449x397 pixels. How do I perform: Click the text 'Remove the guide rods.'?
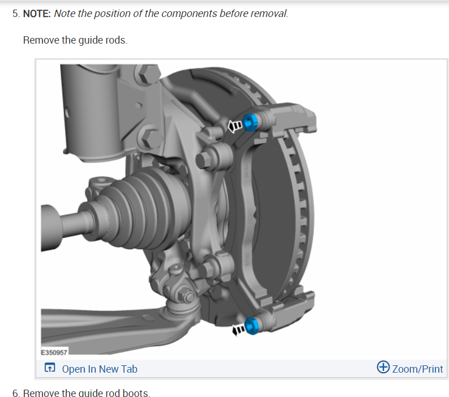75,40
